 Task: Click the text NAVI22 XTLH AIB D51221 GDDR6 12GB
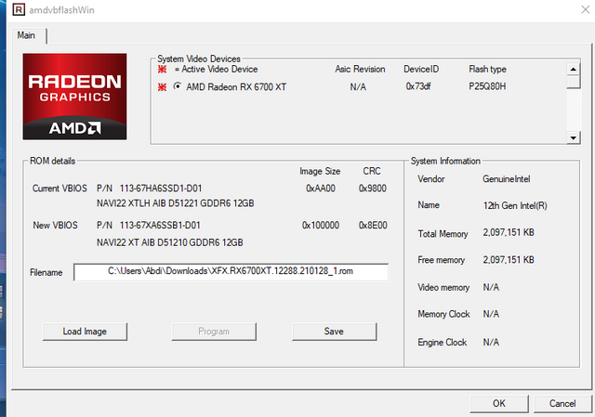176,203
